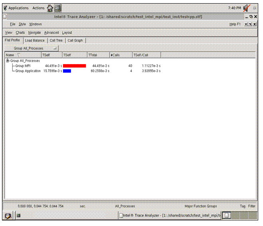Click Help F1

[235, 24]
